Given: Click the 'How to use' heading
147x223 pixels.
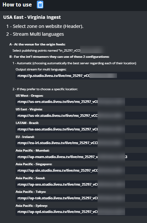Looking at the screenshot, I should [x=17, y=5].
